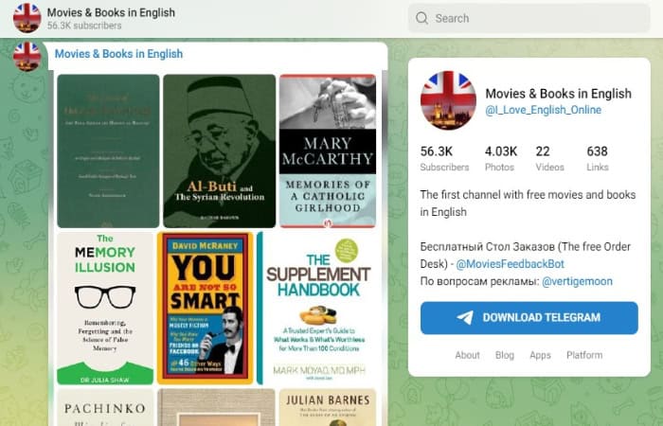
Task: Open the Apps footer link
Action: pyautogui.click(x=540, y=355)
